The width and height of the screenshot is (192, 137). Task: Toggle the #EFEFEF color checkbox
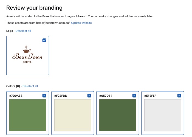pos(179,96)
